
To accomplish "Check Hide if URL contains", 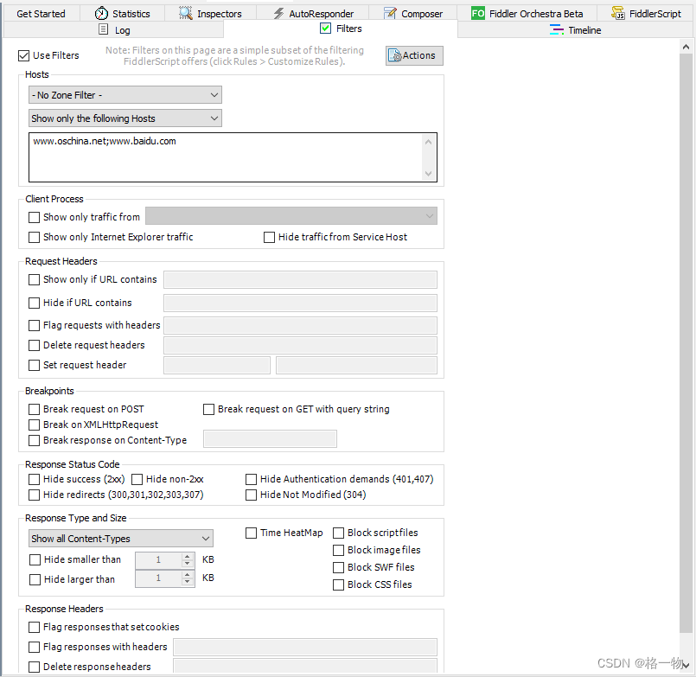I will tap(34, 303).
